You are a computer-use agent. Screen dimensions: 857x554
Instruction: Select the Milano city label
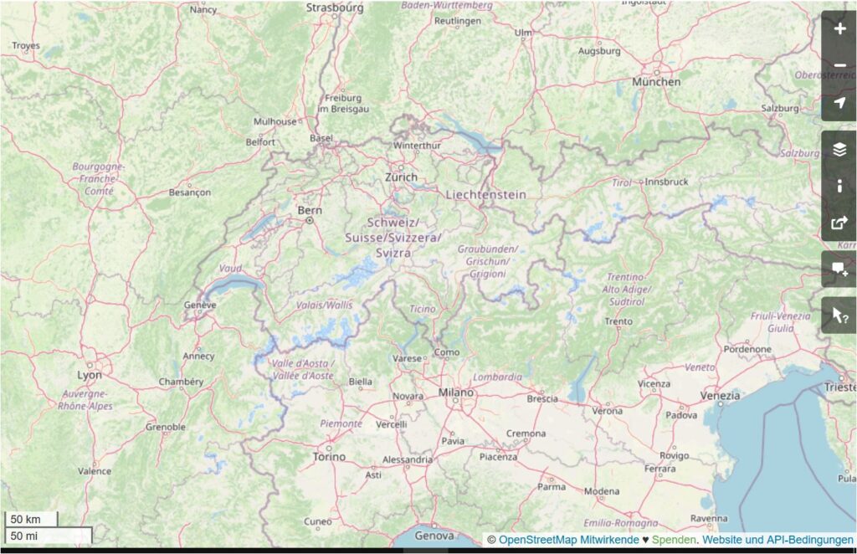pyautogui.click(x=456, y=392)
